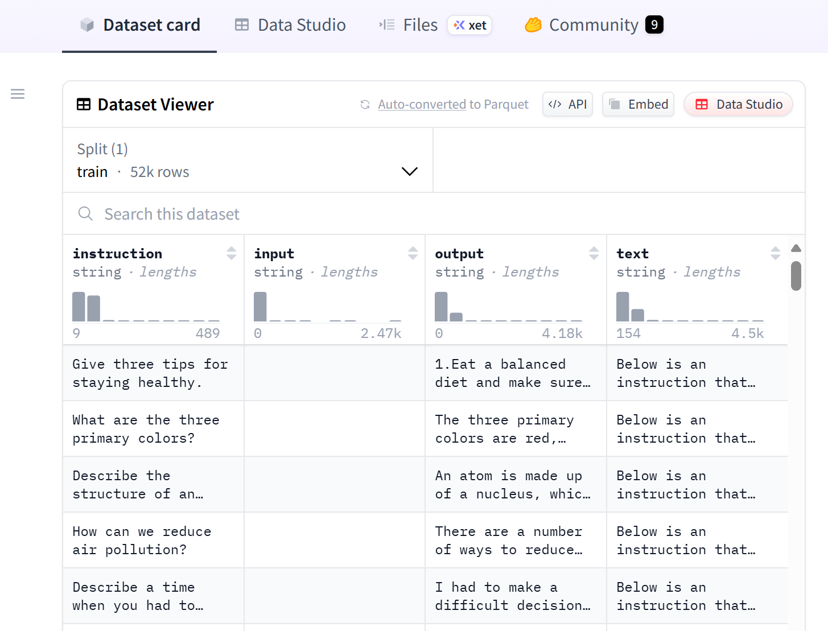
Task: Click the instruction lengths histogram bar
Action: [x=79, y=307]
